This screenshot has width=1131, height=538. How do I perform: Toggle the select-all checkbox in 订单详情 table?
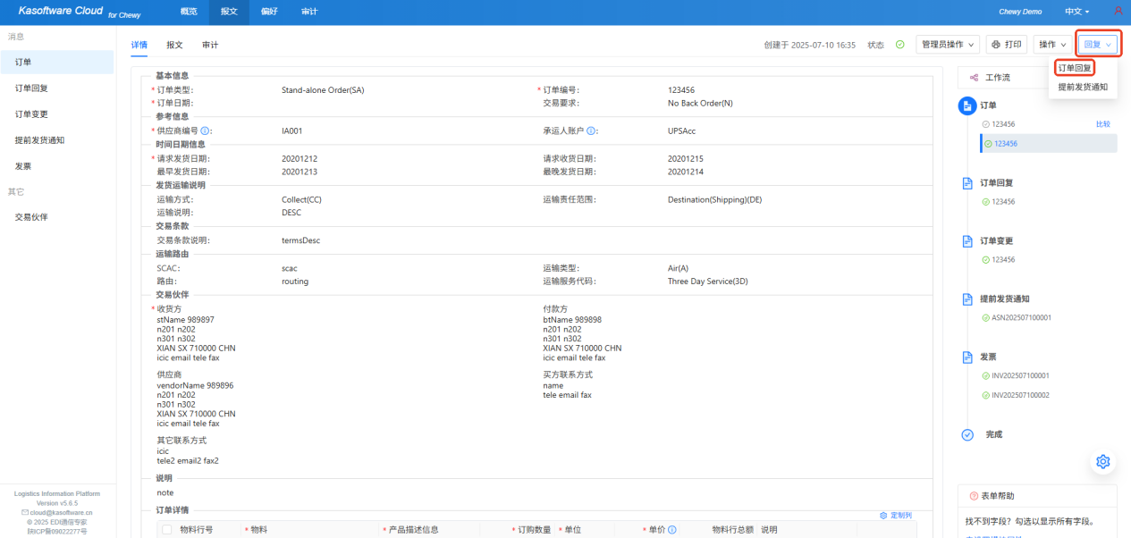click(166, 530)
